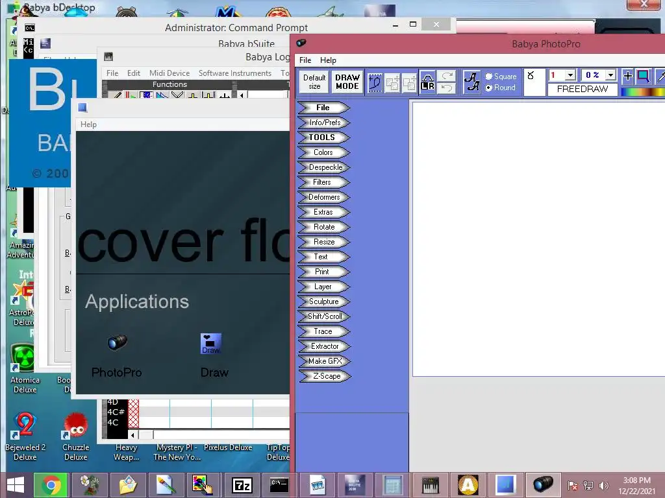Click the Shift/Scroll arrow button

tap(323, 316)
